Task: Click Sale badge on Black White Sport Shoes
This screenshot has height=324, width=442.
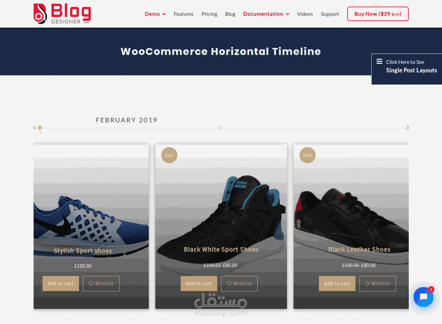Action: (169, 155)
